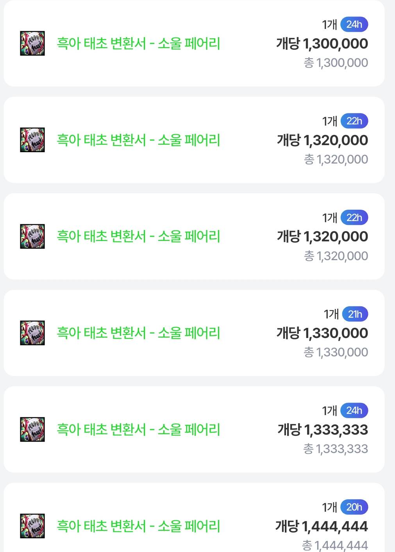Click the 20h time badge
Screen dimensions: 395x552
[354, 507]
